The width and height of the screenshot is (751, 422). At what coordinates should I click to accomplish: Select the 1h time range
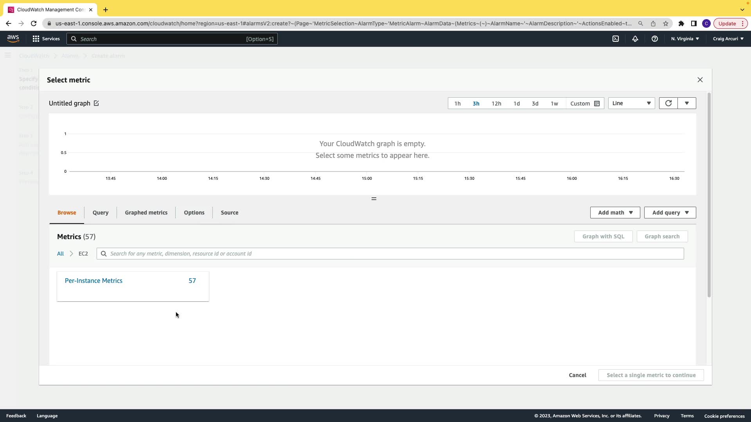[457, 104]
